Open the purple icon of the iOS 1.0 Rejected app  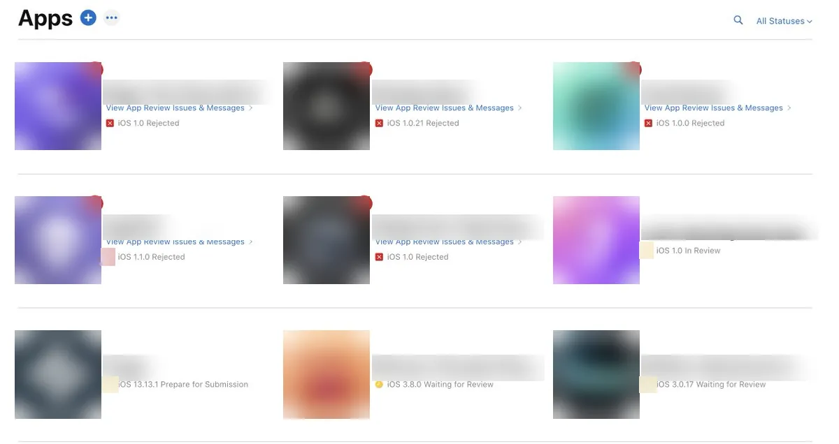[x=58, y=106]
